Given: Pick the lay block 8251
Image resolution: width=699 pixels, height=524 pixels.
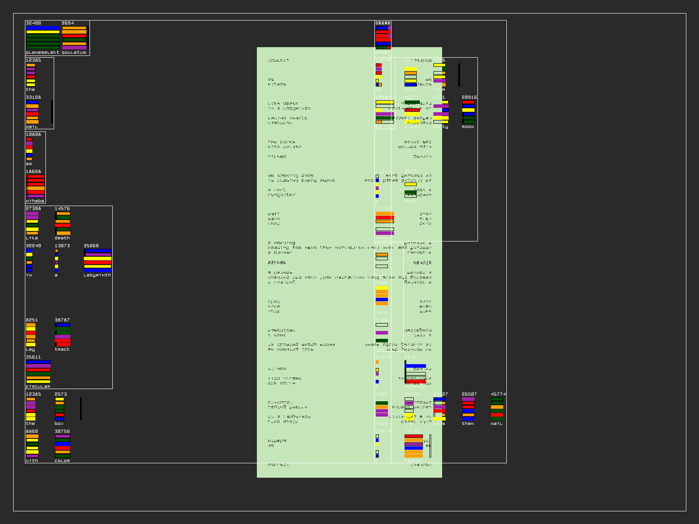Looking at the screenshot, I should pyautogui.click(x=31, y=334).
